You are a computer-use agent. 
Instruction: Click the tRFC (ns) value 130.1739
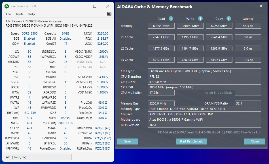(x=29, y=113)
